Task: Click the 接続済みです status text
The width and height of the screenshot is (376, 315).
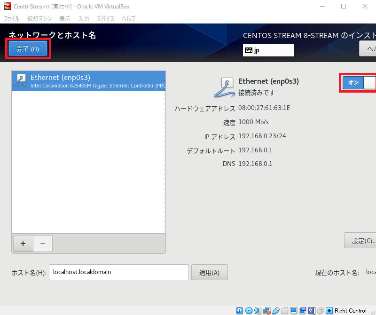Action: (257, 93)
